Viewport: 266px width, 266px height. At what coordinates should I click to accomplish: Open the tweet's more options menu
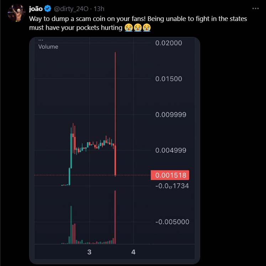(x=255, y=9)
